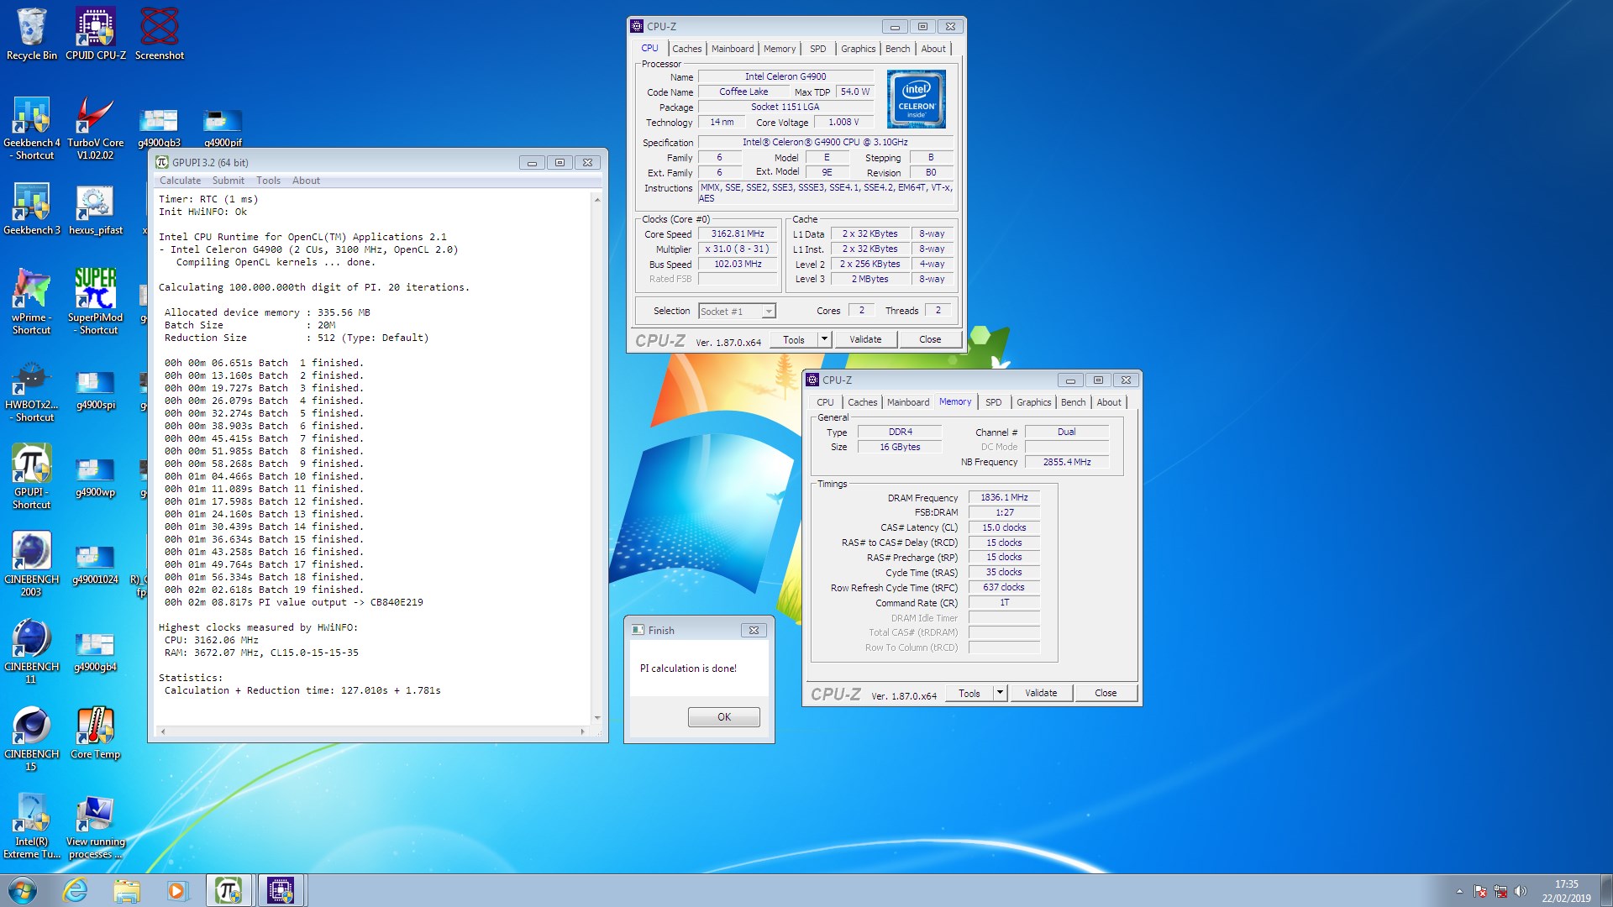Click Validate in top CPU-Z window

[865, 339]
